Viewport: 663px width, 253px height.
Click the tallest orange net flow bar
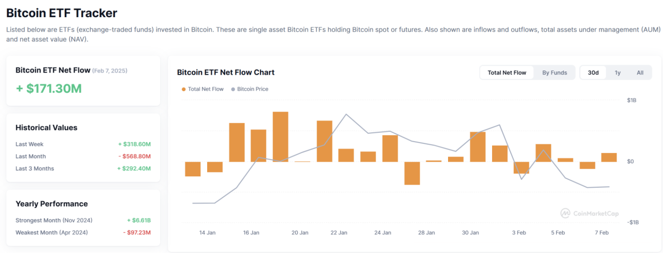pyautogui.click(x=280, y=136)
